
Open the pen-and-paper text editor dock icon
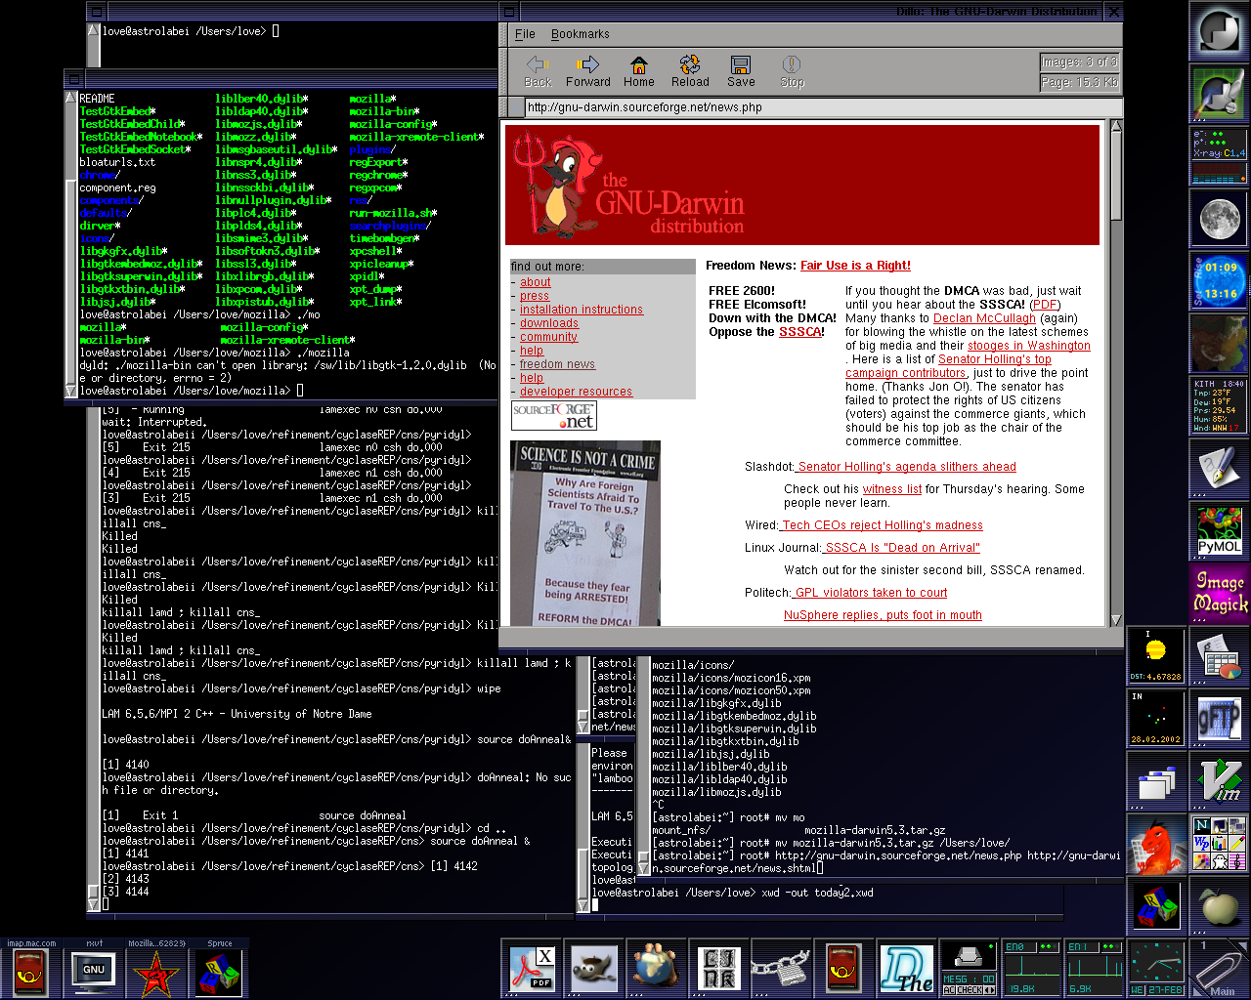pyautogui.click(x=1219, y=469)
